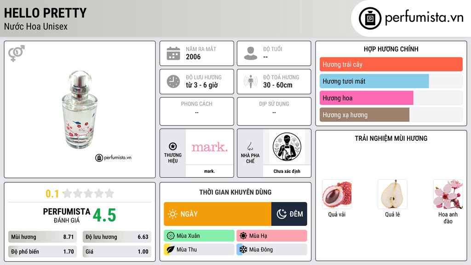
Task: Click the sillage icon for Độ Toả Hương
Action: pyautogui.click(x=251, y=81)
